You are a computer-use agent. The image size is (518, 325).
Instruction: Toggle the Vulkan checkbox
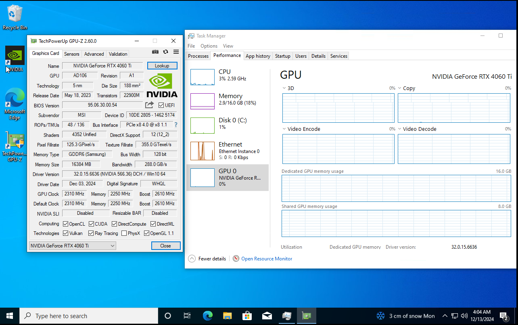pyautogui.click(x=66, y=233)
